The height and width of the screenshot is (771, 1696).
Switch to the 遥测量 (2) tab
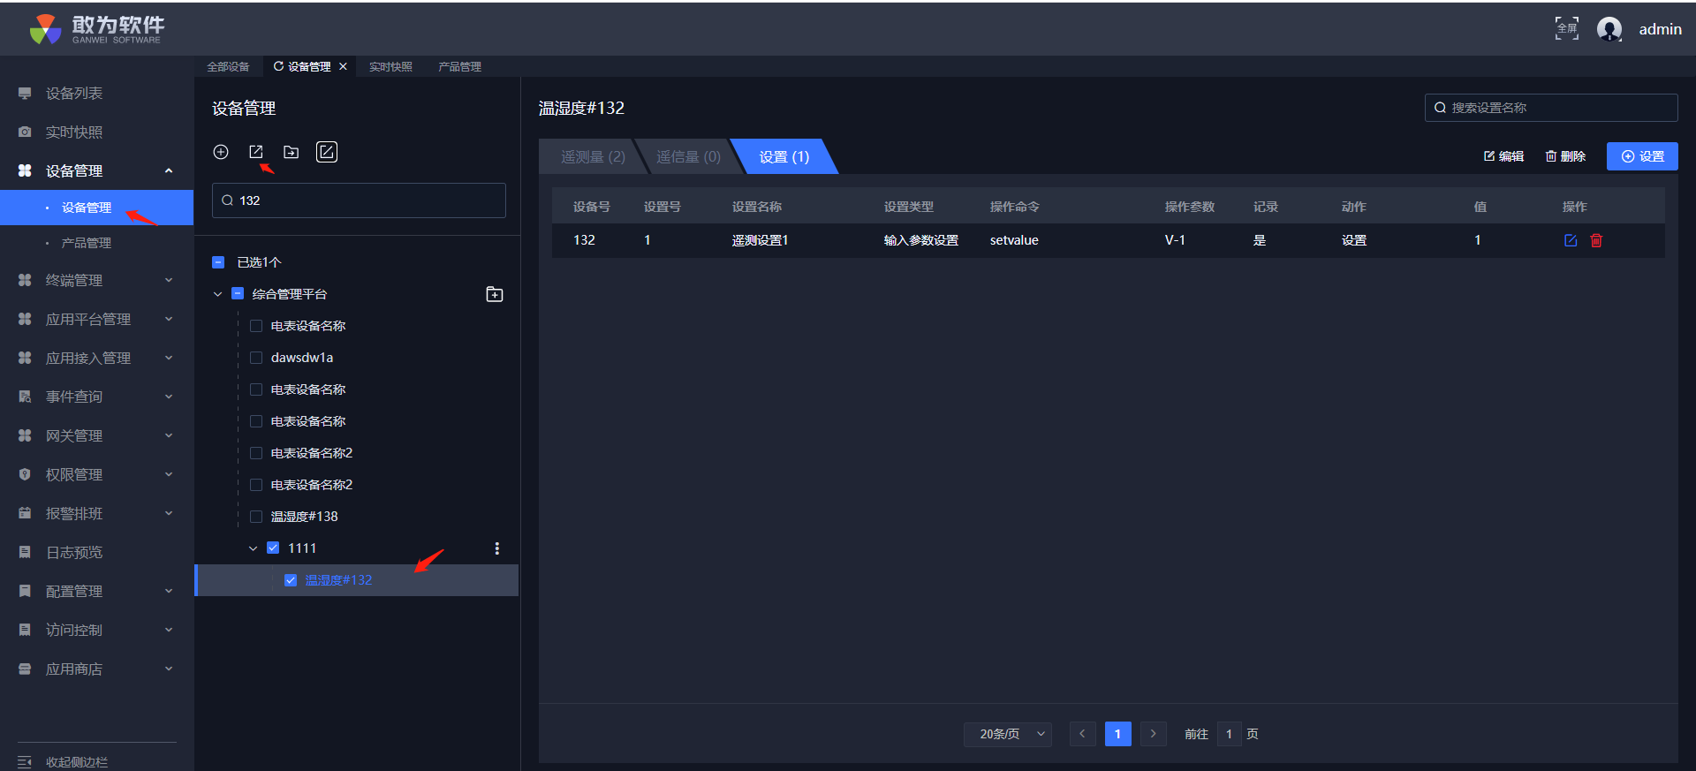592,156
